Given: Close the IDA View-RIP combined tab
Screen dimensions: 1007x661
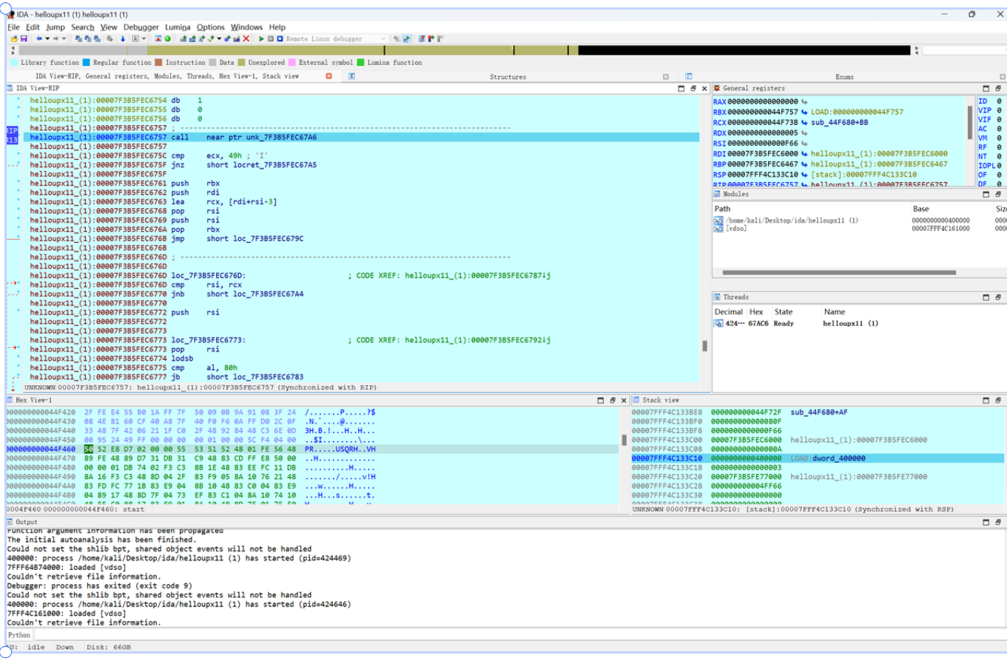Looking at the screenshot, I should point(329,76).
